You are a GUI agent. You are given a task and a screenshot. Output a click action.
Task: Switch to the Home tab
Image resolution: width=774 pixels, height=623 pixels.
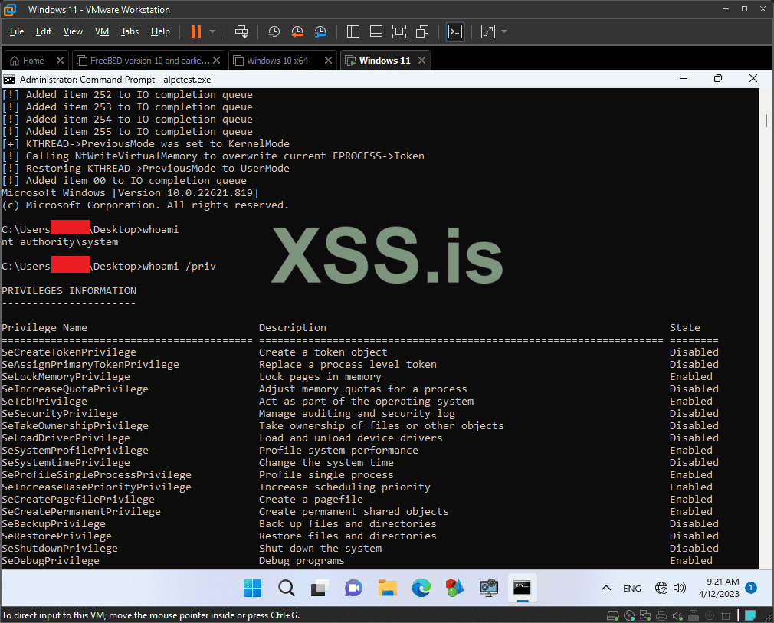[33, 61]
